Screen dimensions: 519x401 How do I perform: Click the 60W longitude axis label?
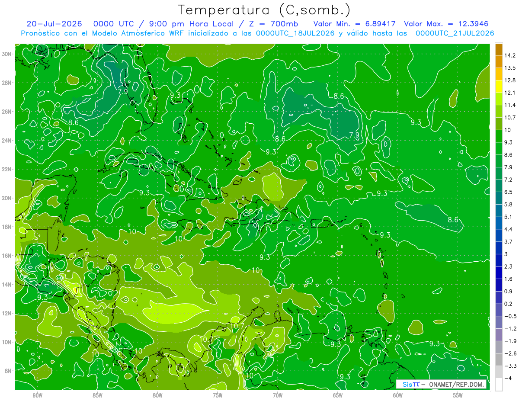tap(398, 395)
